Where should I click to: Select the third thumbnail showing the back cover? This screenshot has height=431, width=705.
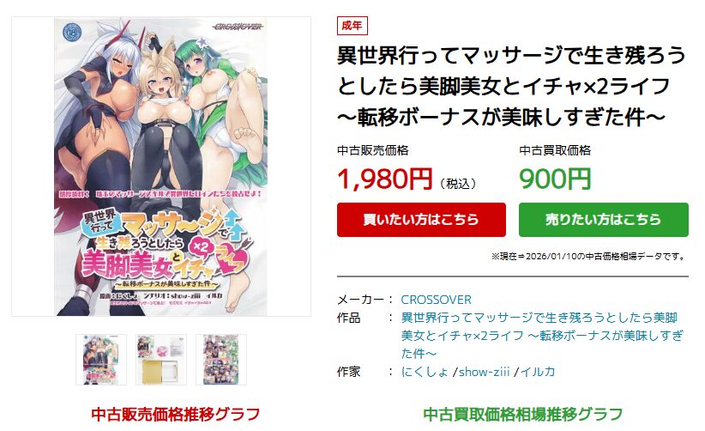point(221,360)
